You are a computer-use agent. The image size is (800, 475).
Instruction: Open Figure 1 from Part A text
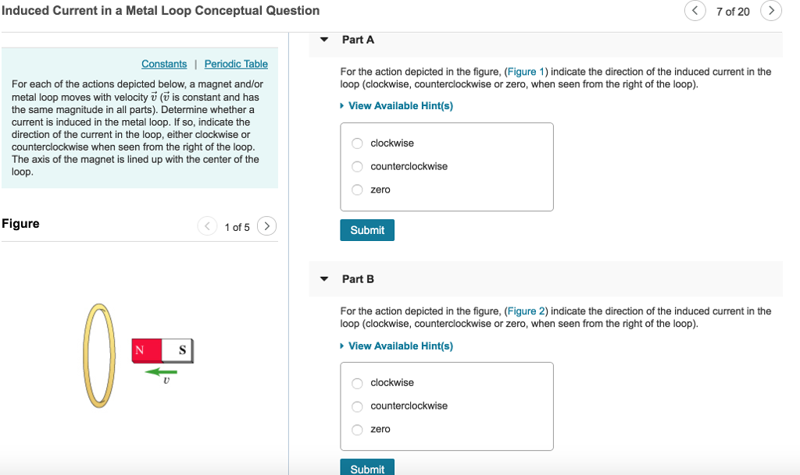(527, 71)
